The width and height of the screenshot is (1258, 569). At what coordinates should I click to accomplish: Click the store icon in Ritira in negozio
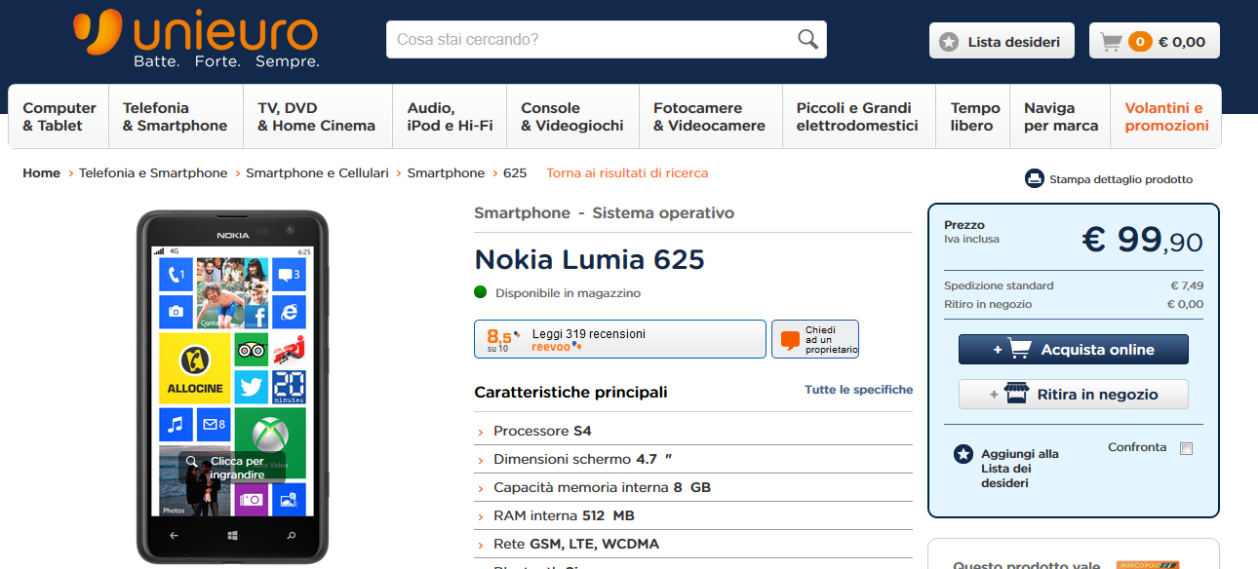1016,394
